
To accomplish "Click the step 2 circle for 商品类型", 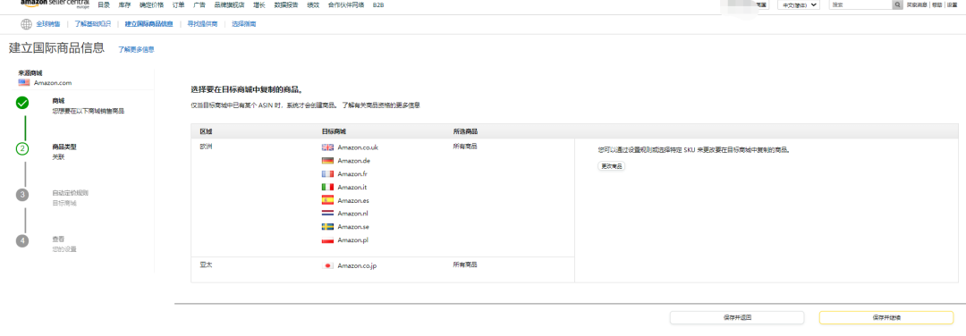I will point(22,149).
